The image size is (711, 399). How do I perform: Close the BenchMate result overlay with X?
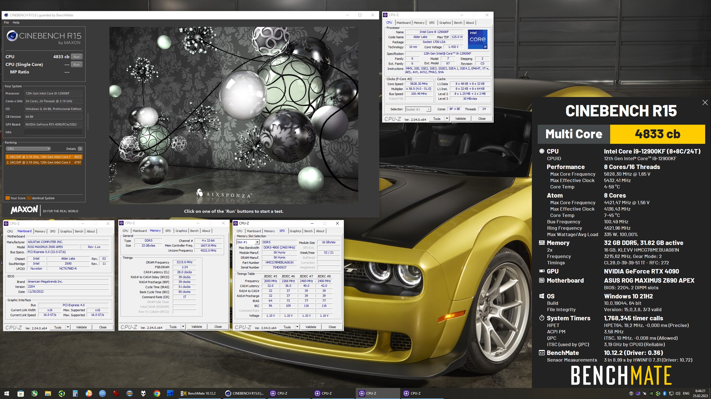705,103
